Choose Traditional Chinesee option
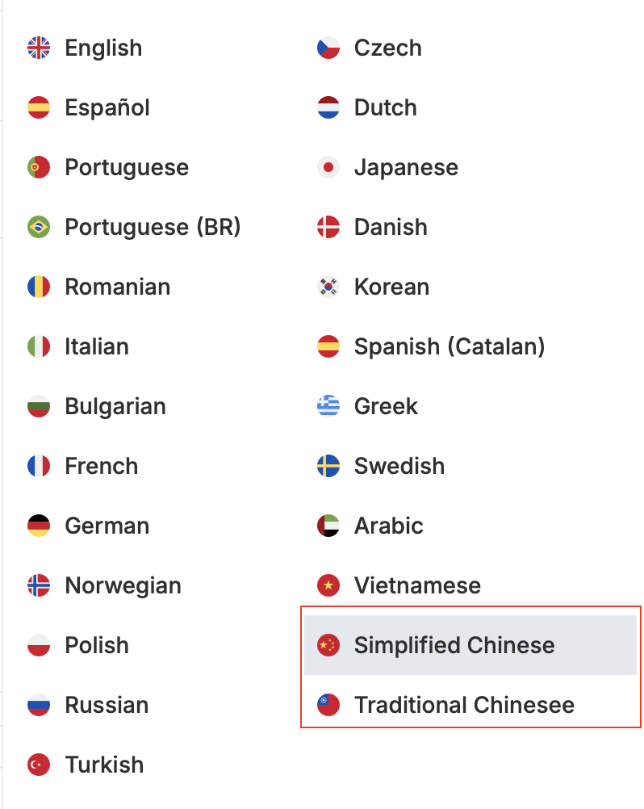The width and height of the screenshot is (644, 809). pyautogui.click(x=464, y=705)
